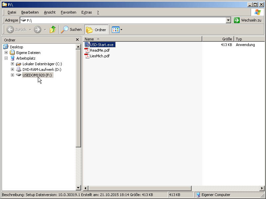Collapse the Arbeitsplatz tree node
Image resolution: width=266 pixels, height=199 pixels.
[6, 58]
